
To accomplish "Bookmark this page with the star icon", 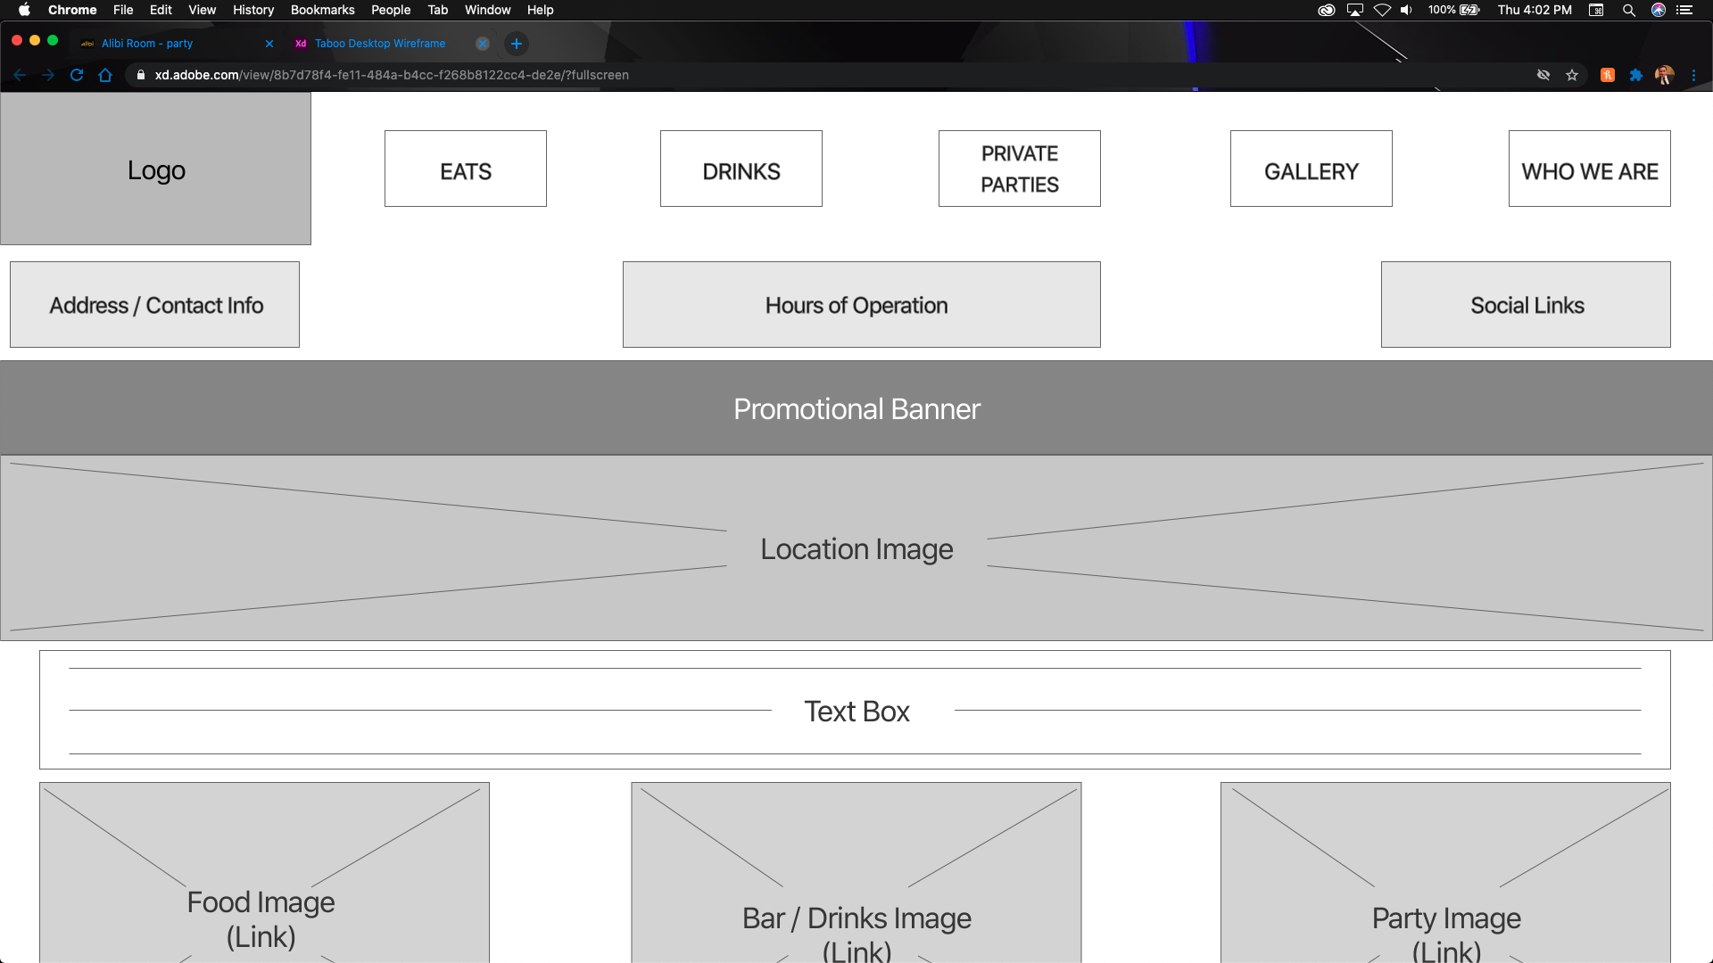I will pos(1572,75).
